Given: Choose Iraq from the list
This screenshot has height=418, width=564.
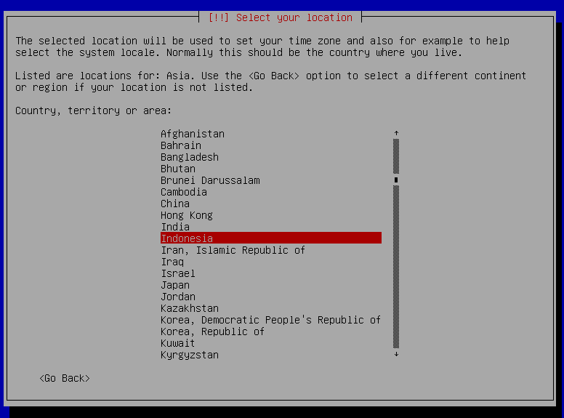Looking at the screenshot, I should [x=271, y=262].
